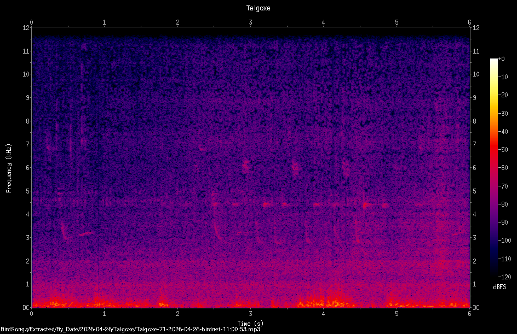Click the 1 second tick on top axis
This screenshot has height=334, width=517.
(x=104, y=22)
